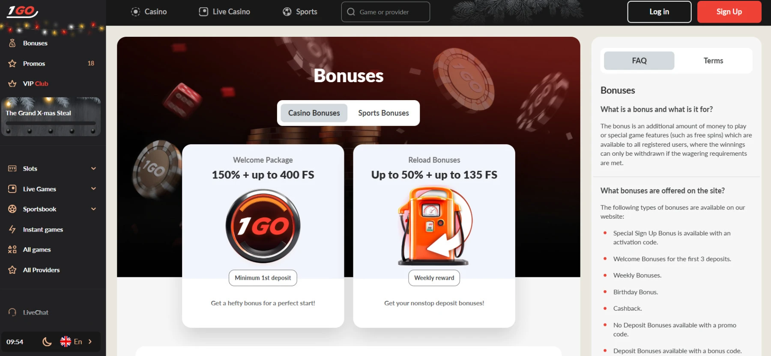Open the All games grid icon
This screenshot has width=771, height=356.
12,249
